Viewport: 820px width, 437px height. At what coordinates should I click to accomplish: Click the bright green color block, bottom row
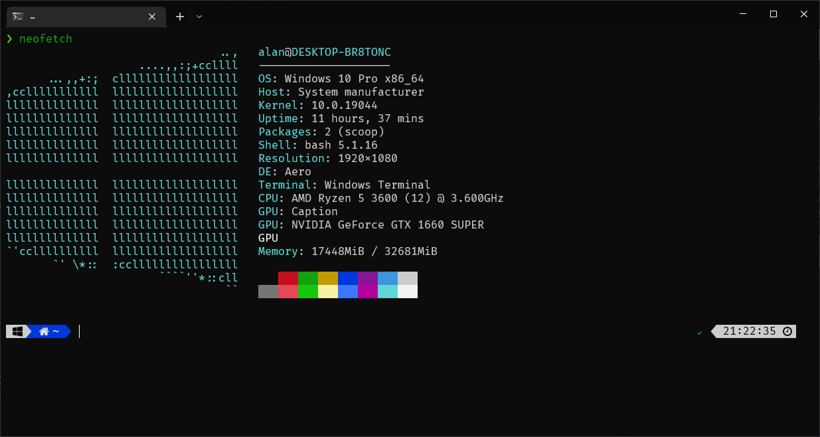pyautogui.click(x=308, y=292)
